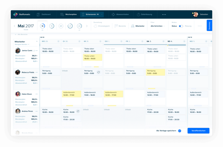
Task: Open options menu next to Helen Dixon
Action: click(x=36, y=94)
